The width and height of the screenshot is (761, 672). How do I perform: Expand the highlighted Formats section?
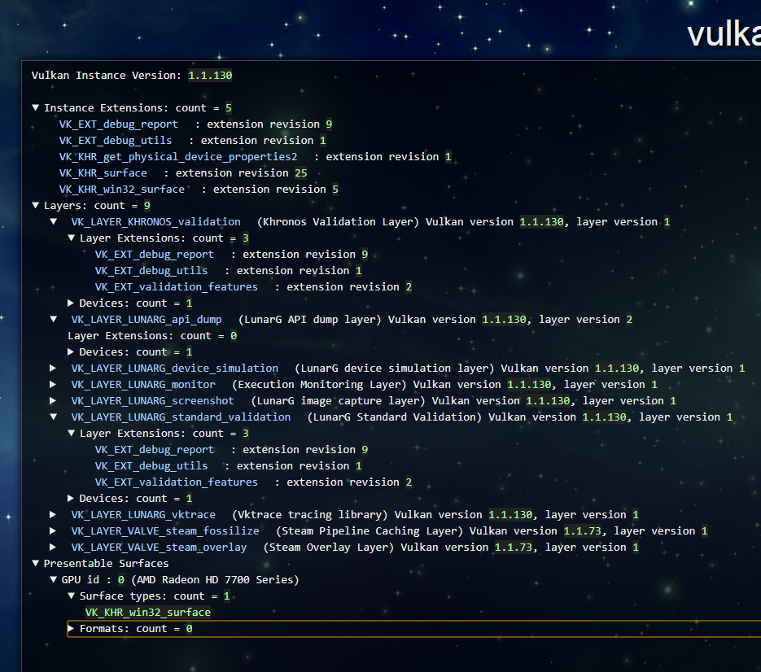(71, 628)
